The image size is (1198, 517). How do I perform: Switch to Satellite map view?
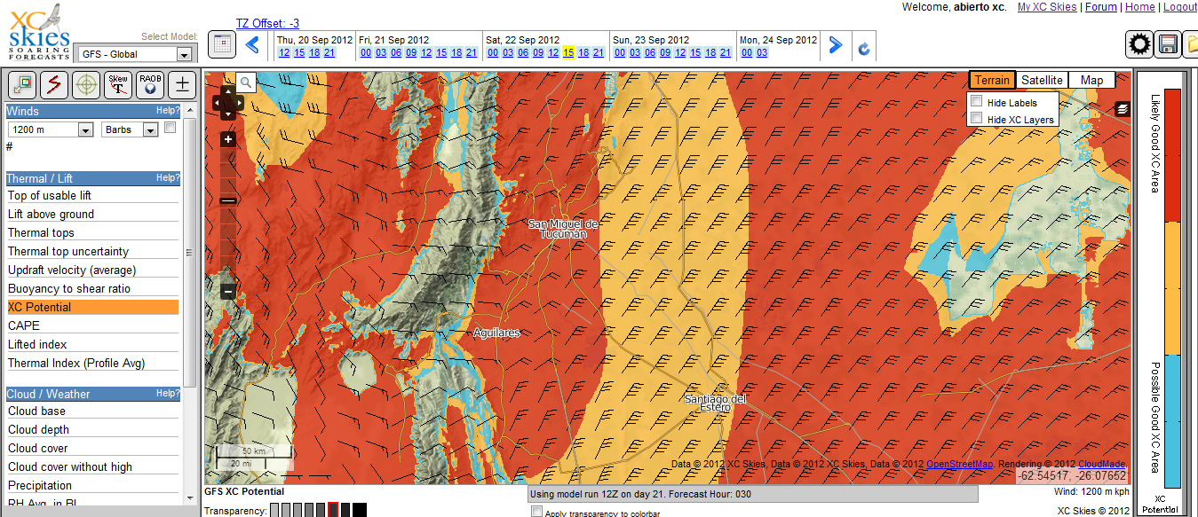1042,80
